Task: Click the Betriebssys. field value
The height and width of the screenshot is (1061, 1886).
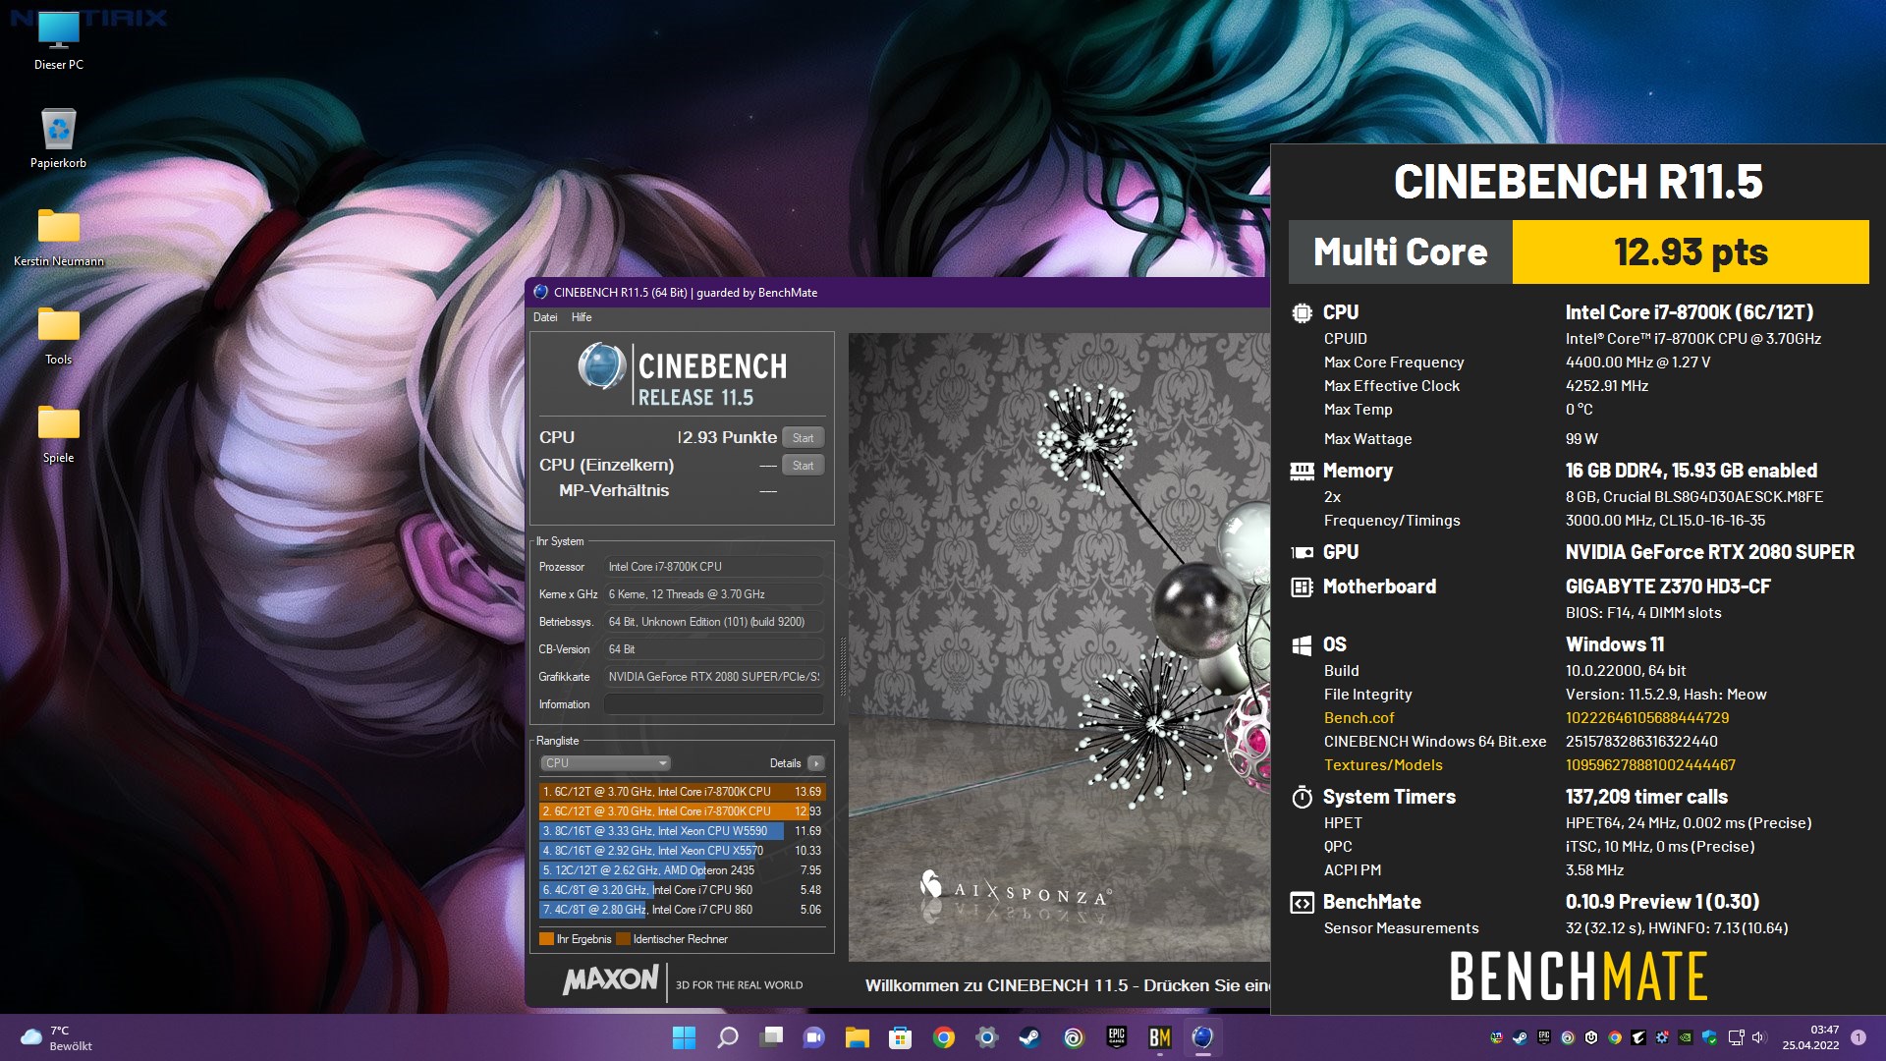Action: (713, 622)
